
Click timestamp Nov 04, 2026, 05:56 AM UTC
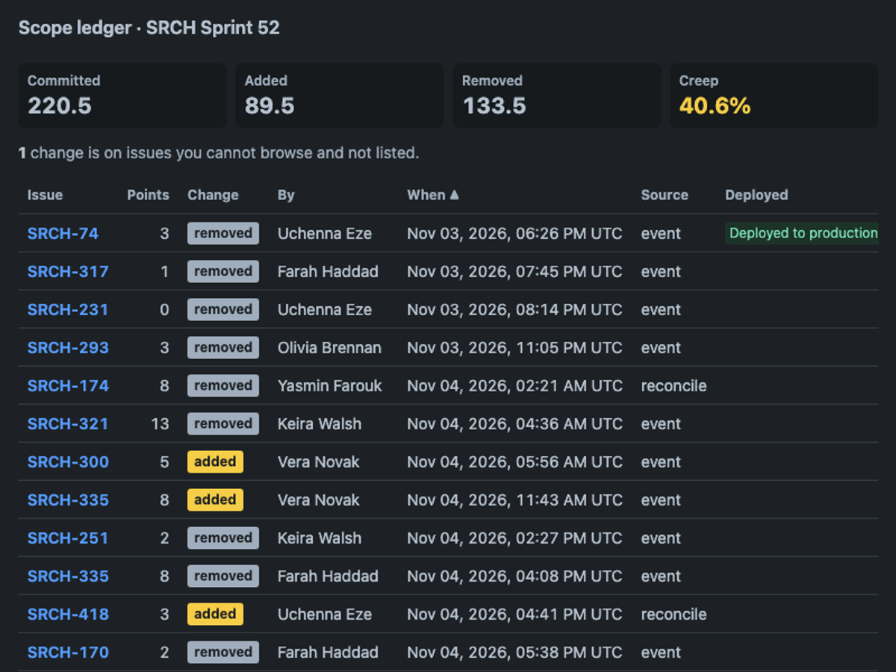[514, 461]
